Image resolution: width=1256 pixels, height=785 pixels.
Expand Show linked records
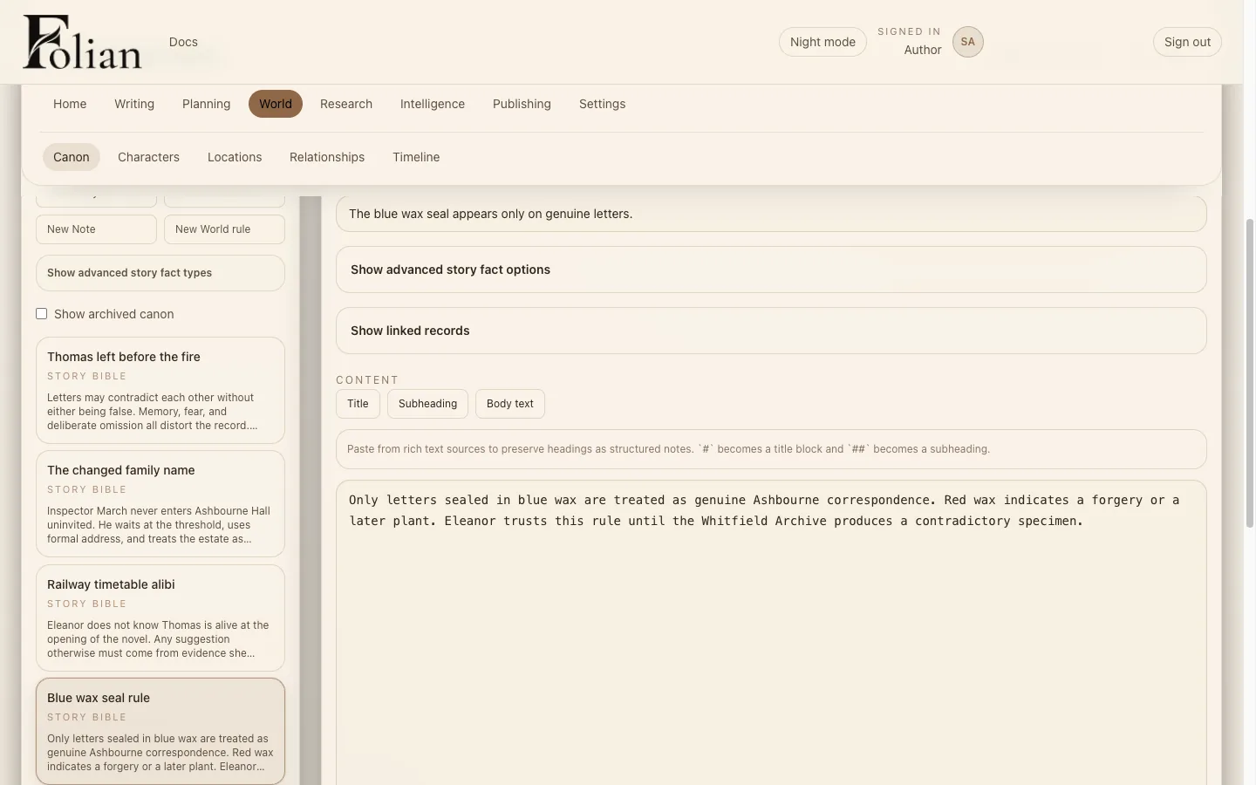point(771,331)
